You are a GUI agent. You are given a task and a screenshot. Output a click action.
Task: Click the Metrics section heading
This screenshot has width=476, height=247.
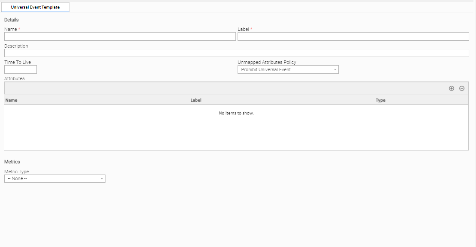pos(12,162)
